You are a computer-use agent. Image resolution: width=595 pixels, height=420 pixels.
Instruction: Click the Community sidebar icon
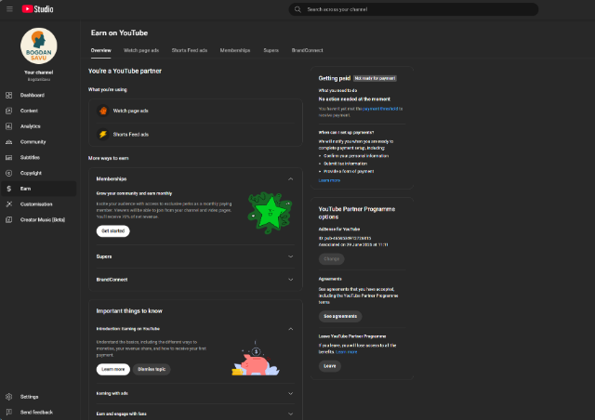[8, 142]
